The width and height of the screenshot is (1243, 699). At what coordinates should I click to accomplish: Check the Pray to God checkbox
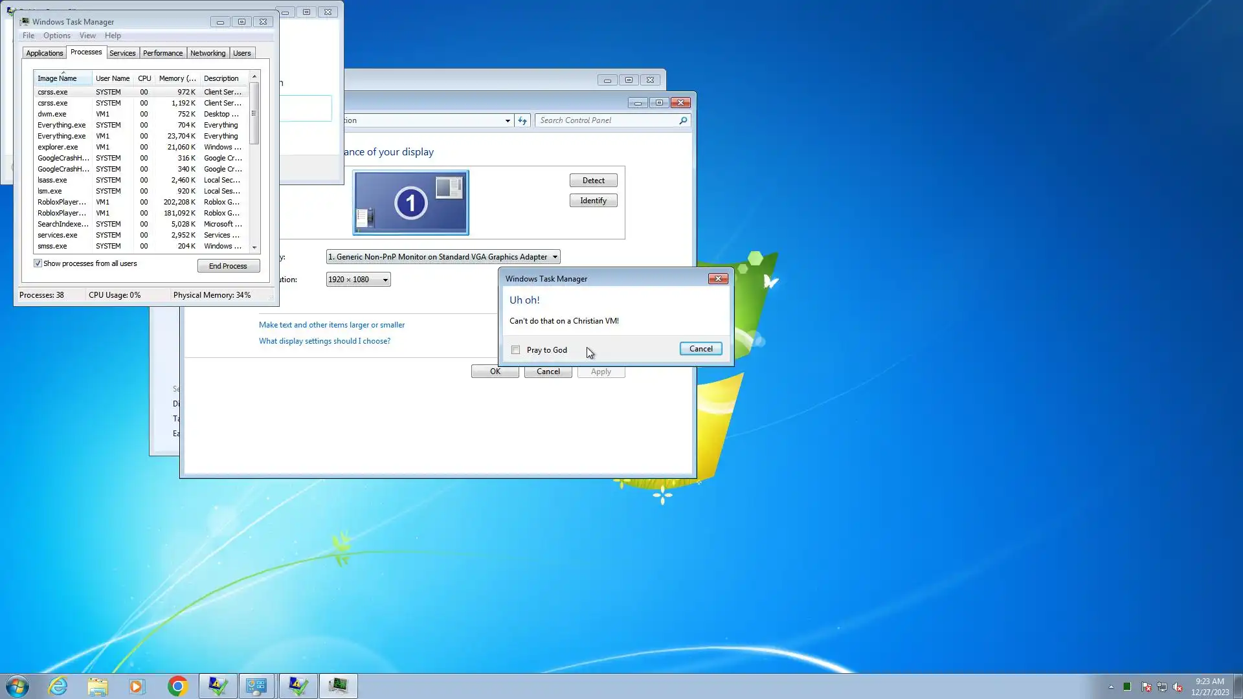(515, 350)
